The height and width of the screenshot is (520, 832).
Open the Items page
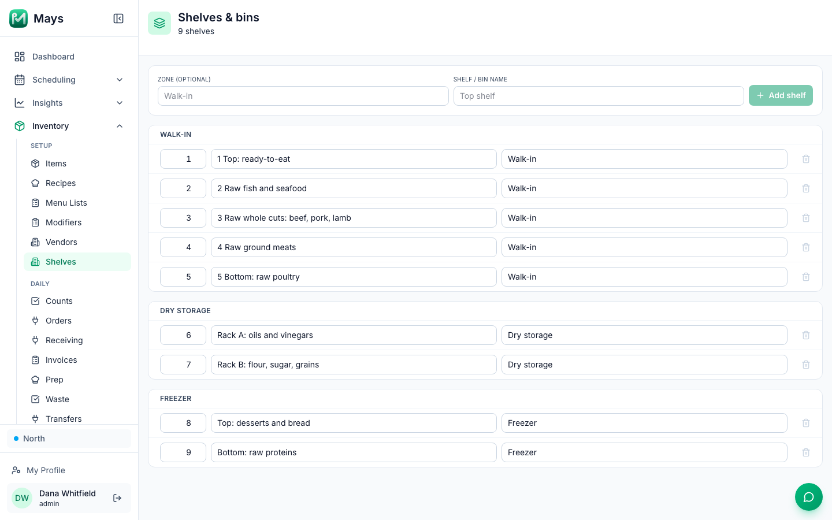click(77, 164)
